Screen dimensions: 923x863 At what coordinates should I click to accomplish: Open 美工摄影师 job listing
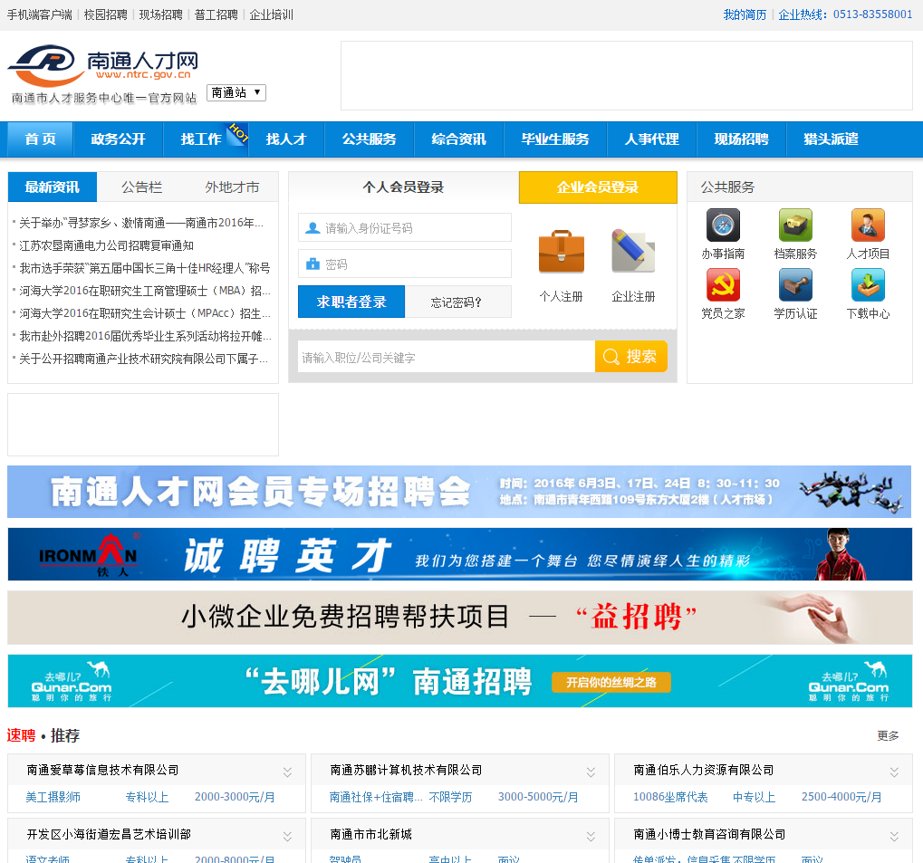[53, 797]
